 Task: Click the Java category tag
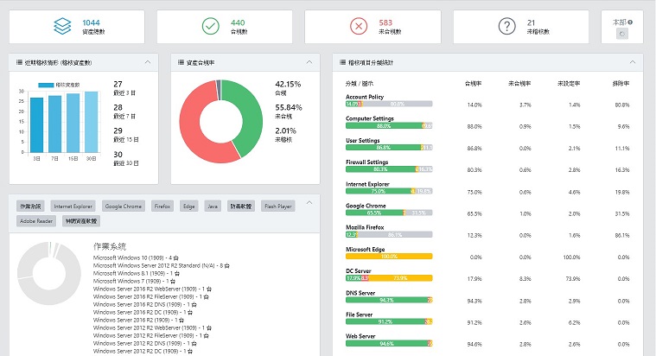[213, 207]
